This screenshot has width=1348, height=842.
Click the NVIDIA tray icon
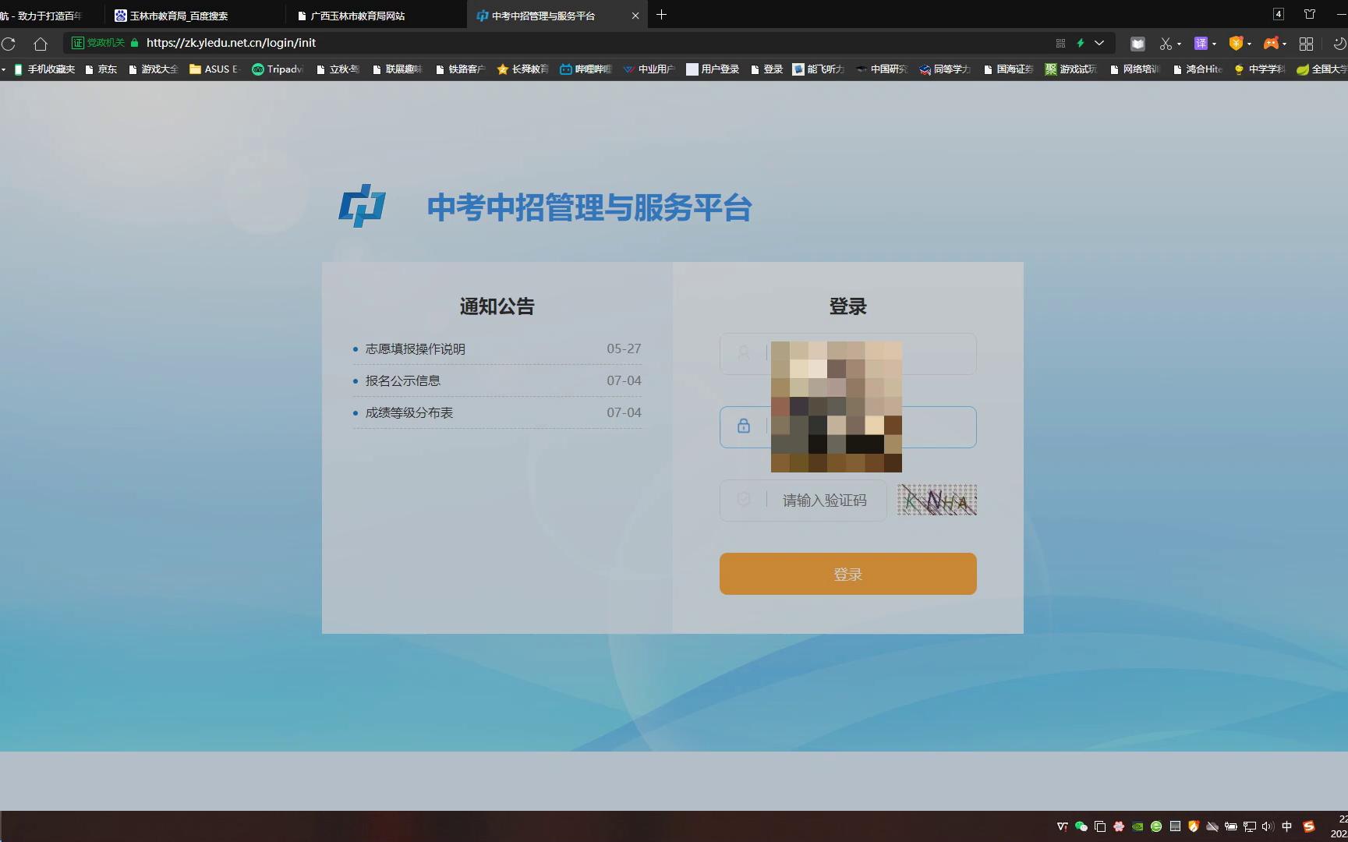point(1137,826)
